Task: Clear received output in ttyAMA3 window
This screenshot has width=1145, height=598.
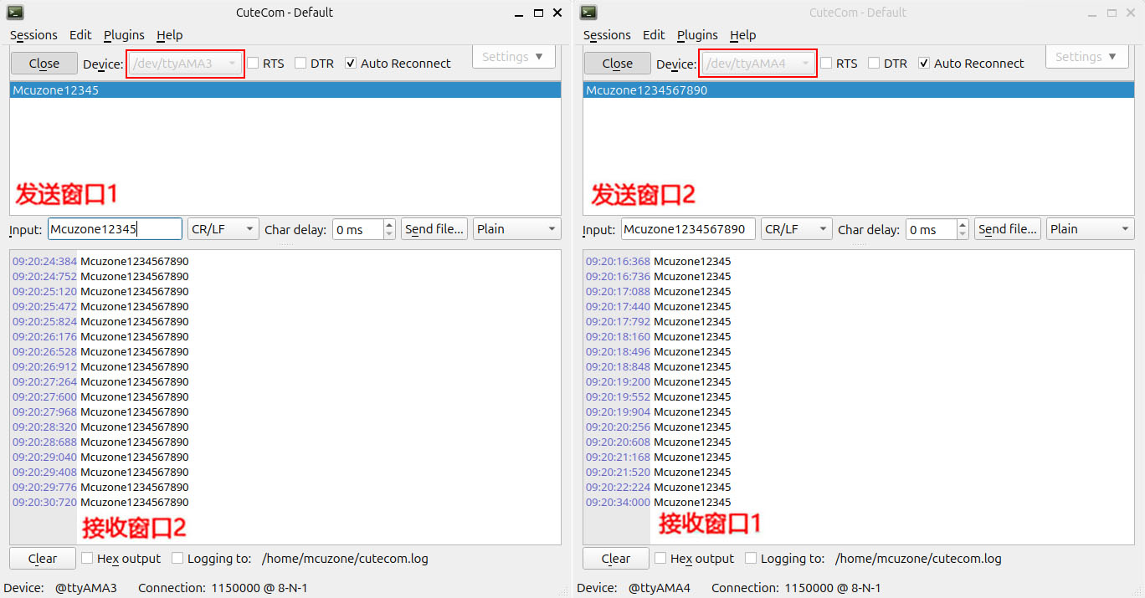Action: [x=43, y=559]
